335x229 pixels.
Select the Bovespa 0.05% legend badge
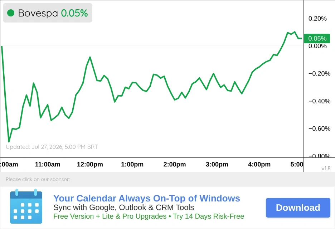48,13
